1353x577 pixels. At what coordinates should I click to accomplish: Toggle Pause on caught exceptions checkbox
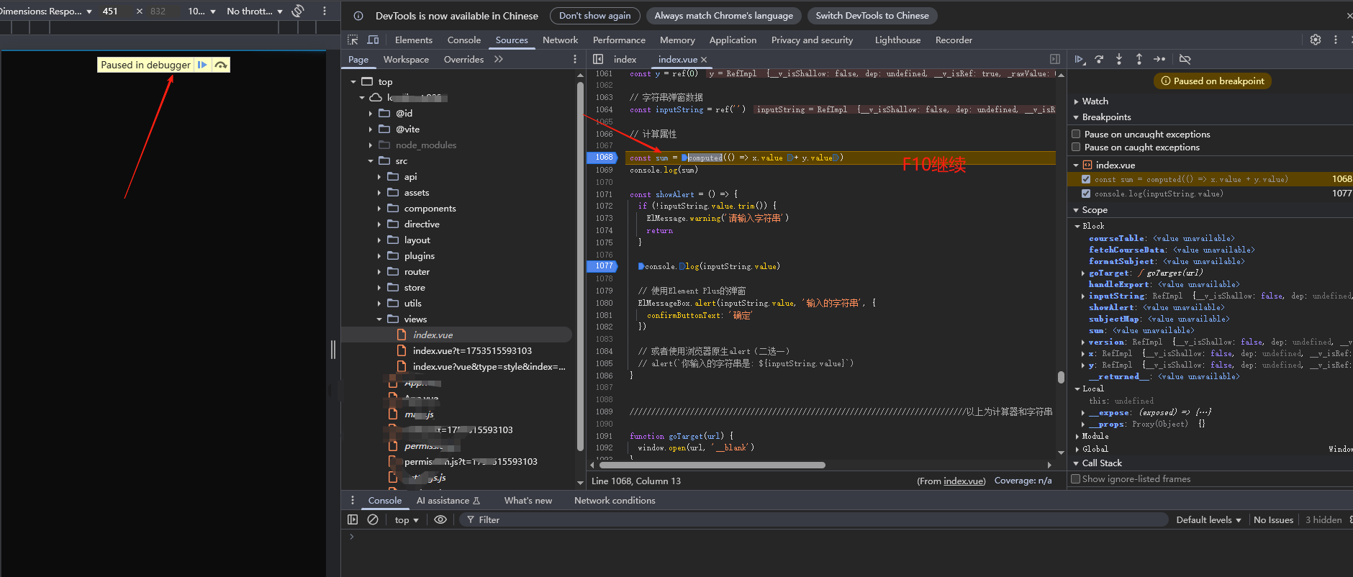click(1077, 147)
